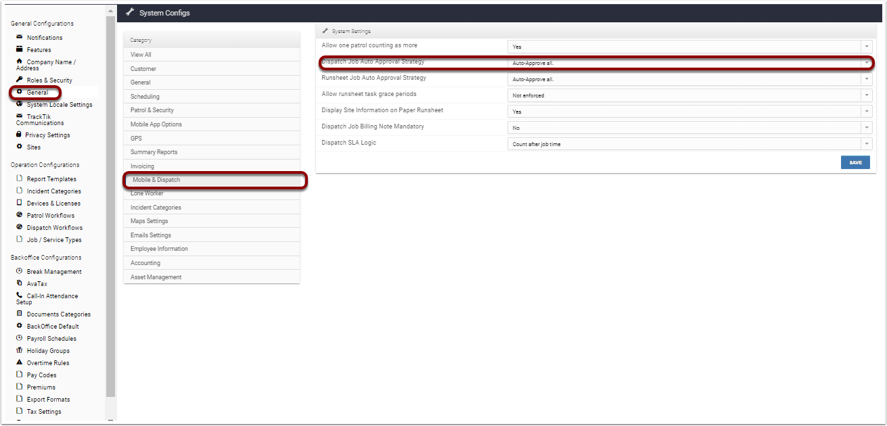Switch to the View All category
Screen dimensions: 887x426
coord(140,54)
